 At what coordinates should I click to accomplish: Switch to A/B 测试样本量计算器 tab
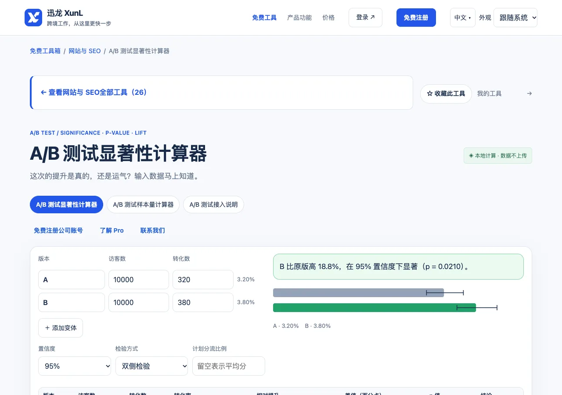[x=143, y=205]
